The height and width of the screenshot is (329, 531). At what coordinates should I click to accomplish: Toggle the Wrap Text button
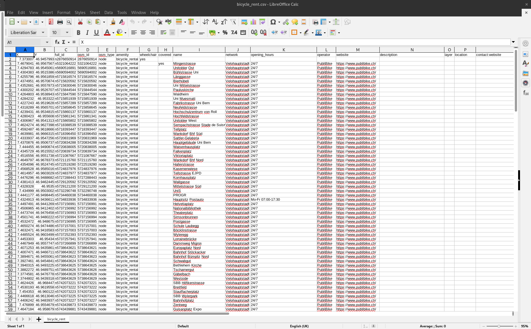163,32
